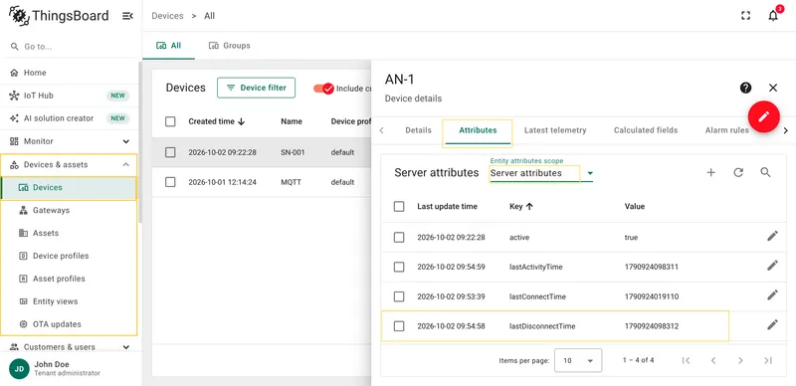Check the SN-001 device row

tap(170, 152)
